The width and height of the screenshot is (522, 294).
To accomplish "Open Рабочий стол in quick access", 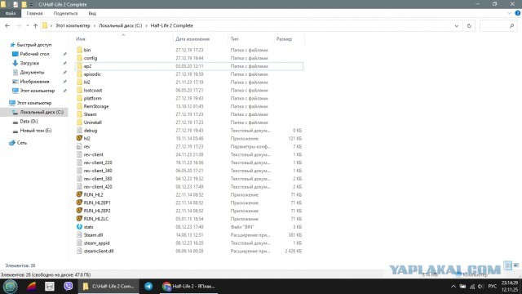I will (34, 54).
